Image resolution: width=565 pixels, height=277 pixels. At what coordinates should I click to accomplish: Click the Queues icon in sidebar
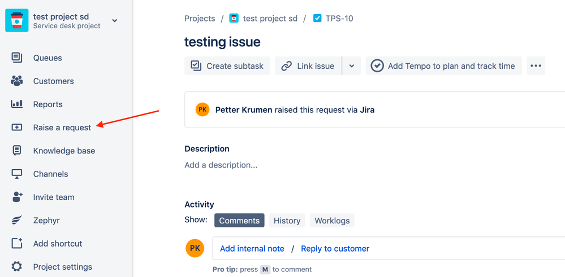(17, 58)
